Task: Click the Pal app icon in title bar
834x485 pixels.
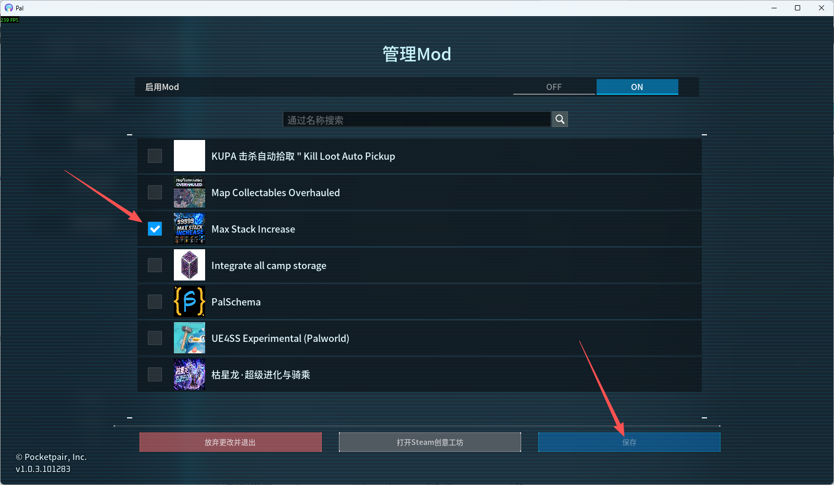Action: [x=9, y=8]
